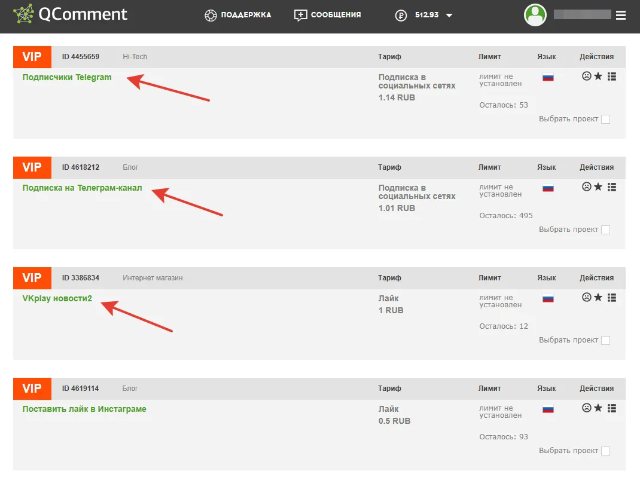Click Russian flag of VKplay новости2 project
This screenshot has height=480, width=640.
tap(548, 298)
